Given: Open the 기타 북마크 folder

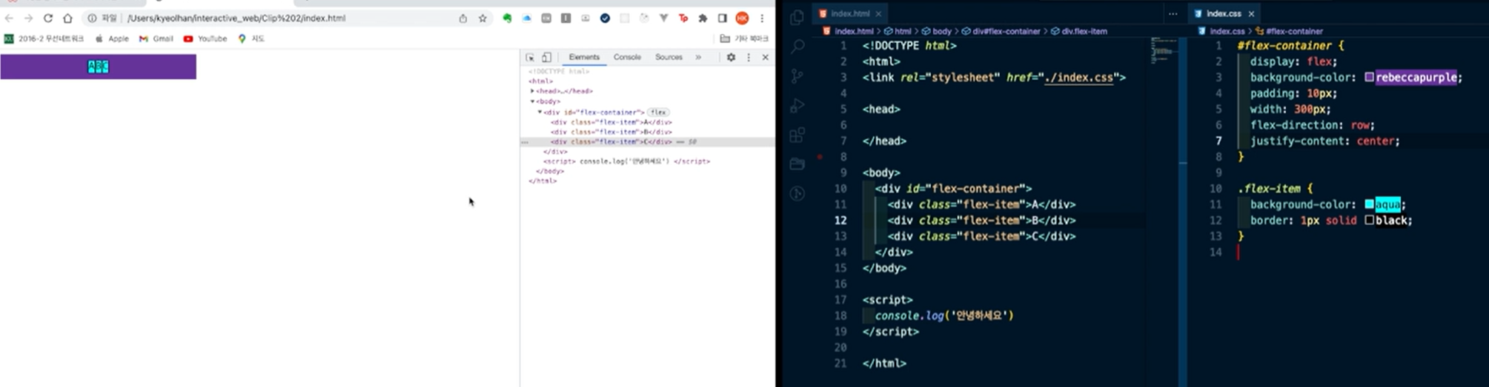Looking at the screenshot, I should click(744, 38).
